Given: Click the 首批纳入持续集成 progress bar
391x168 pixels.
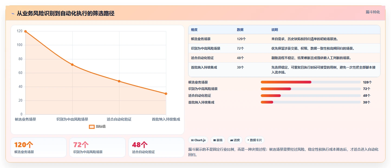Looking at the screenshot, I should 311,102.
